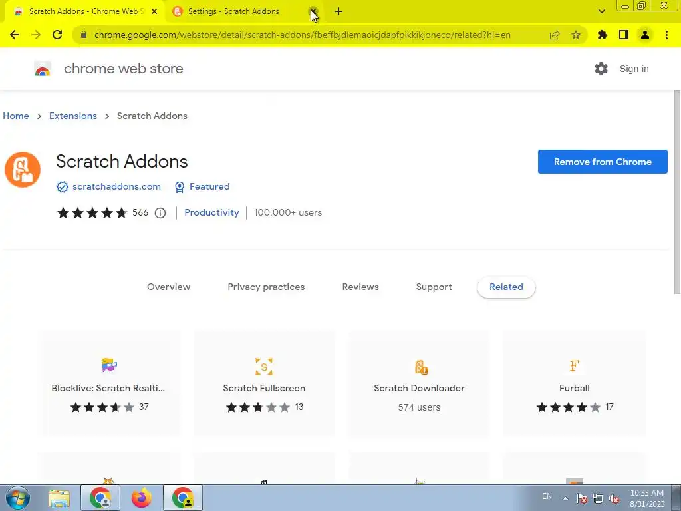Go to Home breadcrumb
The width and height of the screenshot is (681, 511).
coord(16,116)
